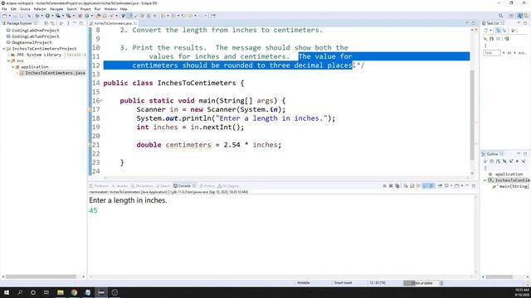Screen dimensions: 531x298
Task: Select the InchesToCentimeters.java editor tab
Action: coord(113,23)
